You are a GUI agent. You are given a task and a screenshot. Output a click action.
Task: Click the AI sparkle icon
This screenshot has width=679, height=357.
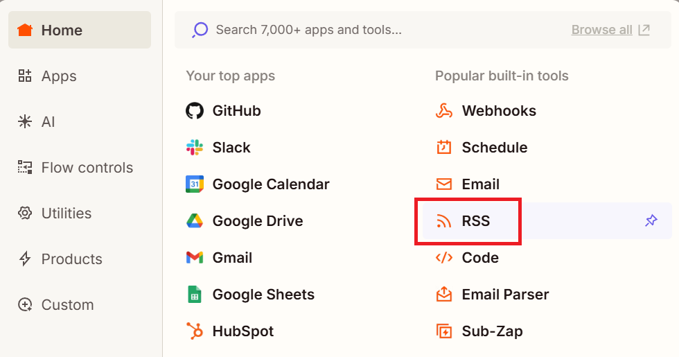25,121
